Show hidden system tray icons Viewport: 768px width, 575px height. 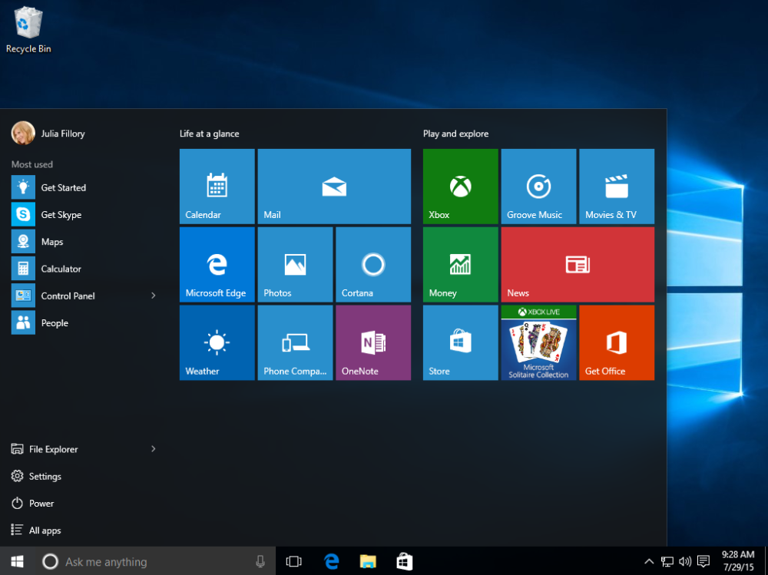click(x=648, y=561)
